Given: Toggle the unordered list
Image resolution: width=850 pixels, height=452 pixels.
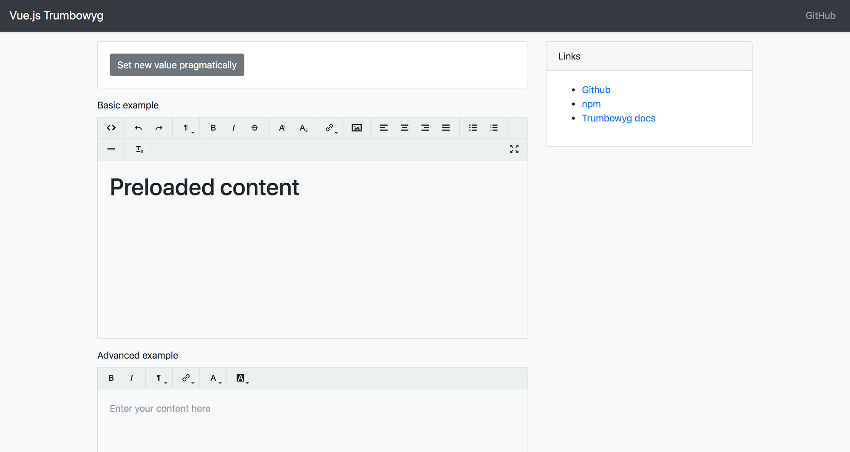Looking at the screenshot, I should [473, 127].
